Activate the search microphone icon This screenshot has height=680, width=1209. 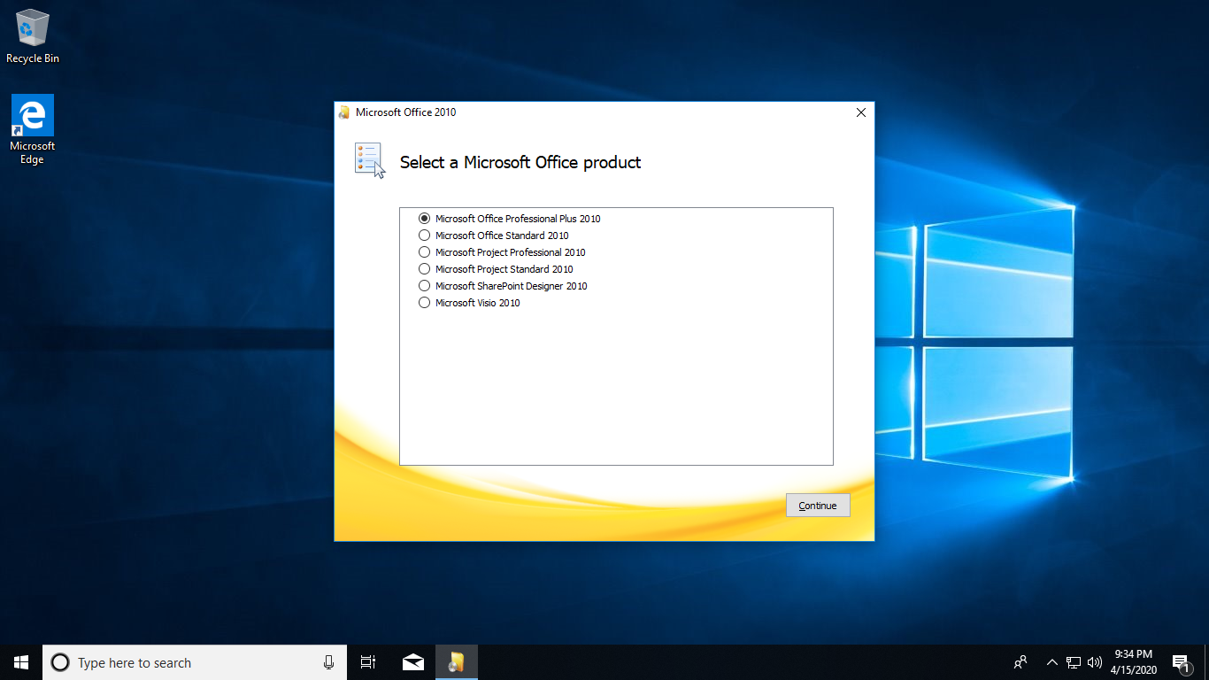coord(329,662)
